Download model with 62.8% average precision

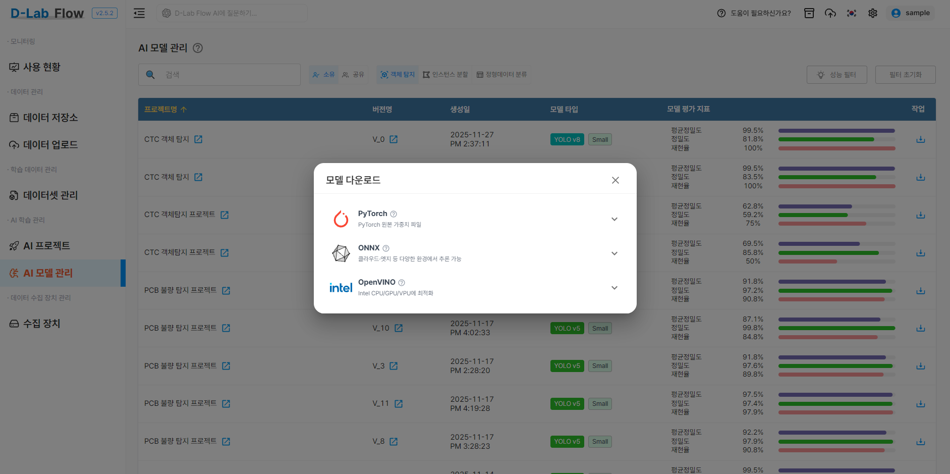(x=921, y=215)
